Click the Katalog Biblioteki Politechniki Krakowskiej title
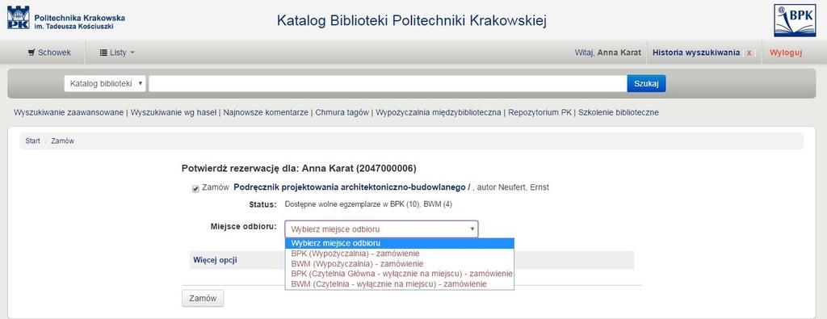Screen dimensions: 827x319 point(412,21)
